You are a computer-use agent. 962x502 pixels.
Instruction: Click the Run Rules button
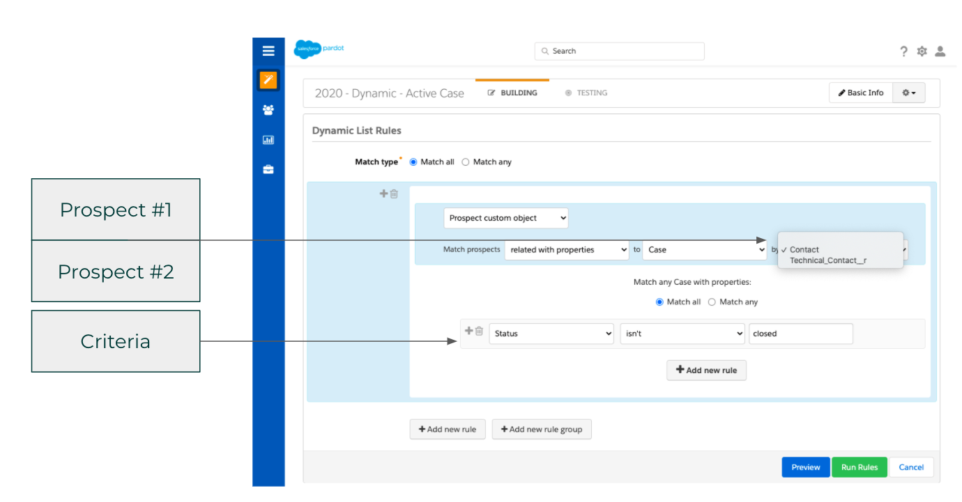859,466
